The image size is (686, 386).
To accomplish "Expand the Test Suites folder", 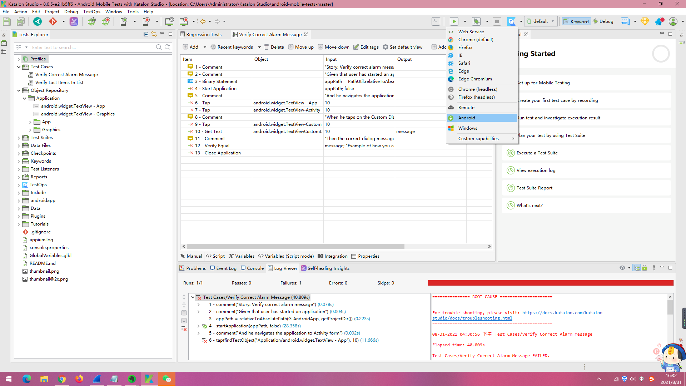I will point(19,138).
